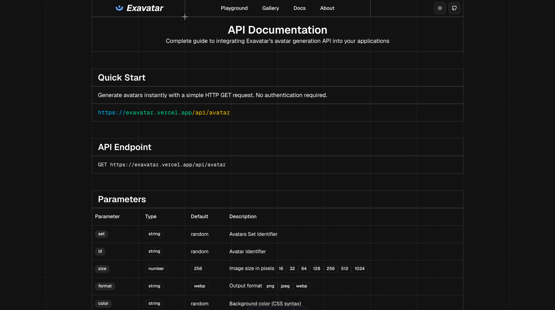Select the 512 size option
This screenshot has width=555, height=310.
tap(344, 269)
